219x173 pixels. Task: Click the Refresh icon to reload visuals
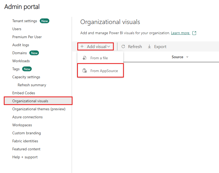pyautogui.click(x=123, y=46)
